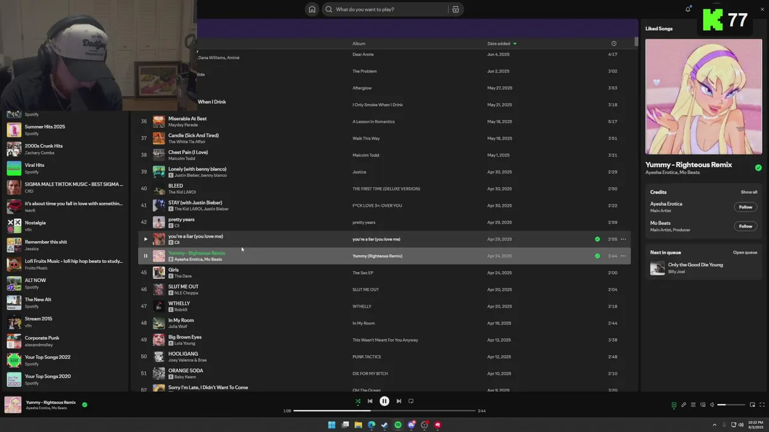Click the track list vertical scrollbar

pyautogui.click(x=636, y=42)
